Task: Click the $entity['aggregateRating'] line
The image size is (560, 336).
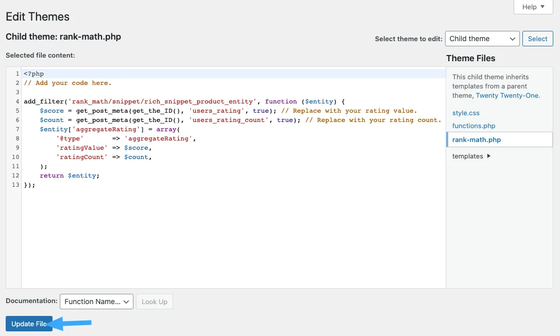Action: 110,130
